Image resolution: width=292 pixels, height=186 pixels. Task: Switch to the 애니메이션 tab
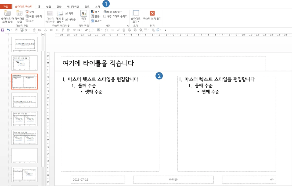click(x=73, y=6)
